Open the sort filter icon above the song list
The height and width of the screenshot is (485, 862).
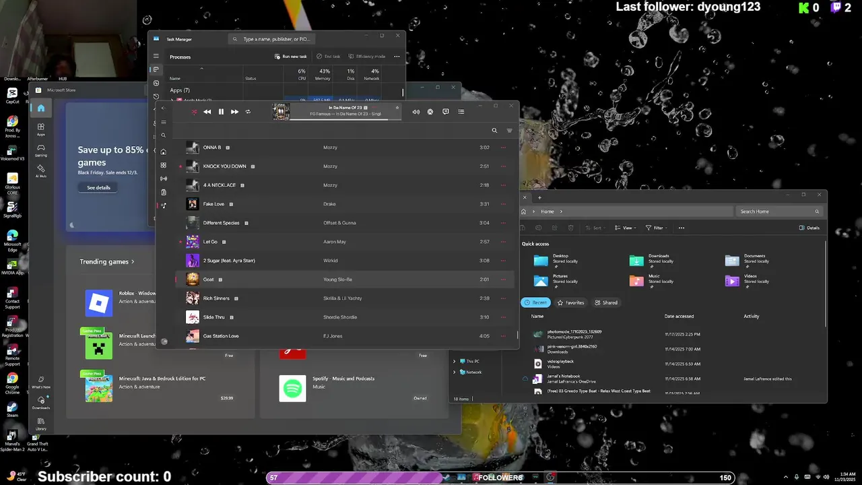[x=509, y=131]
